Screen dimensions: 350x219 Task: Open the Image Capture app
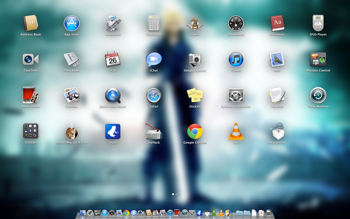[x=195, y=60]
